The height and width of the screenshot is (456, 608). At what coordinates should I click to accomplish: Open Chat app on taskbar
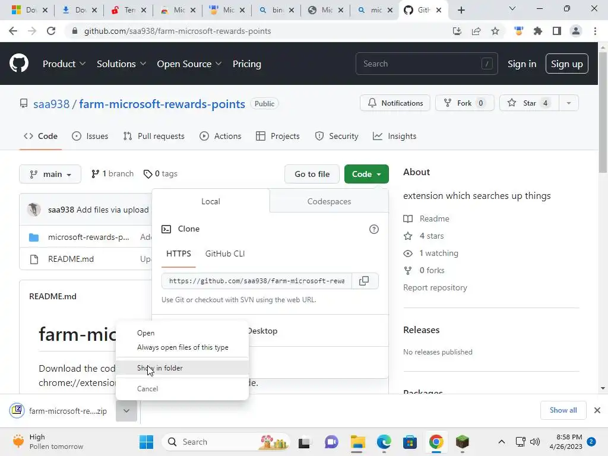coord(331,442)
